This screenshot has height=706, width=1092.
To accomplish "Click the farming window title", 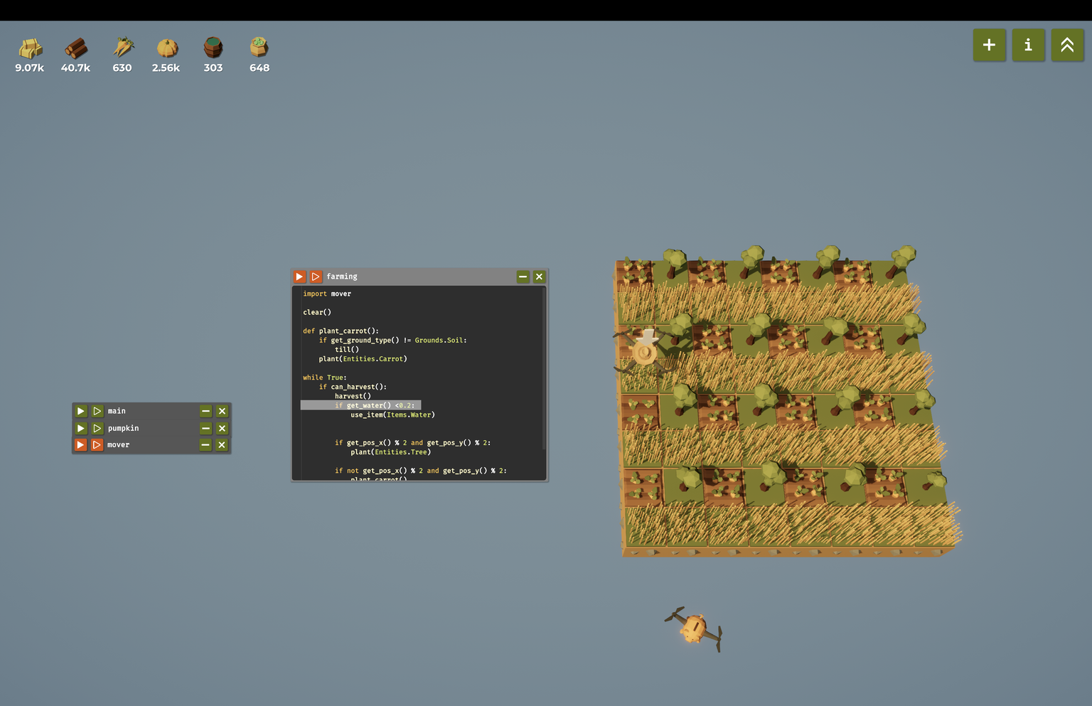I will click(x=342, y=277).
